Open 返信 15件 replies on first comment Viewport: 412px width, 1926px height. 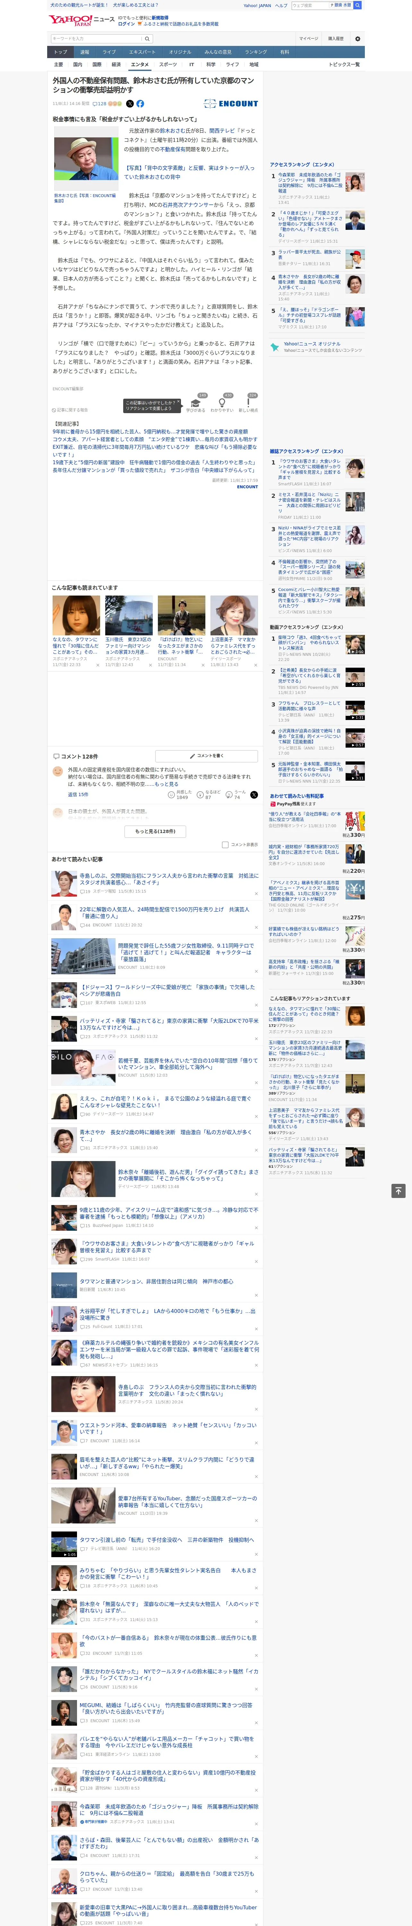pos(78,795)
